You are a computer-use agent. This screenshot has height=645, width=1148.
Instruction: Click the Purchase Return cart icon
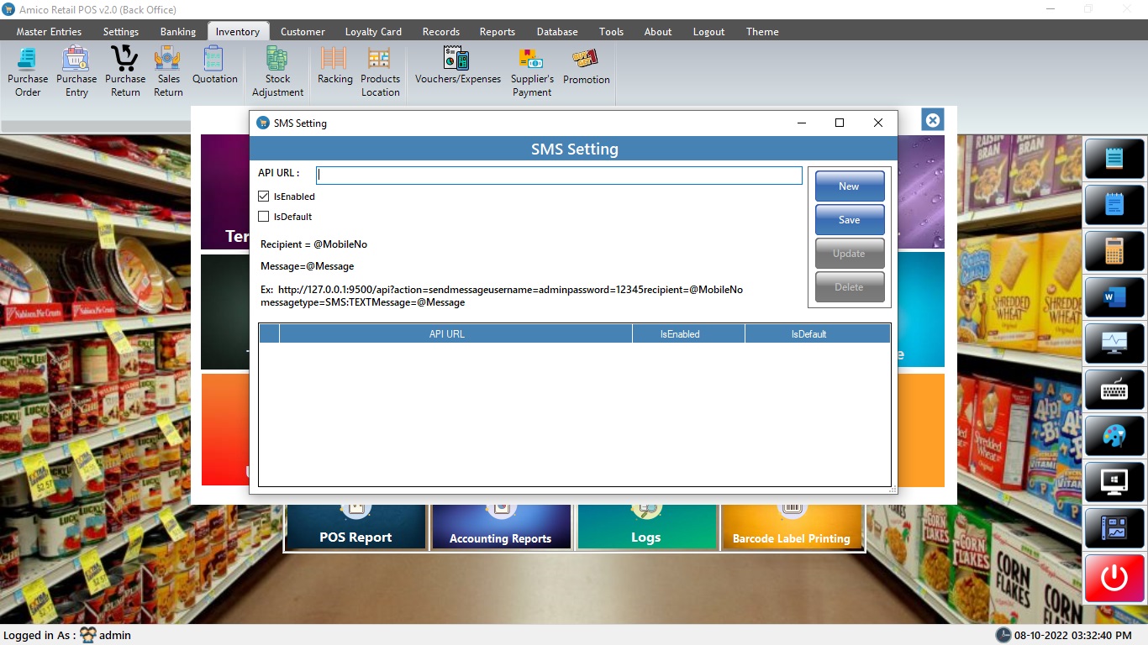click(x=125, y=59)
